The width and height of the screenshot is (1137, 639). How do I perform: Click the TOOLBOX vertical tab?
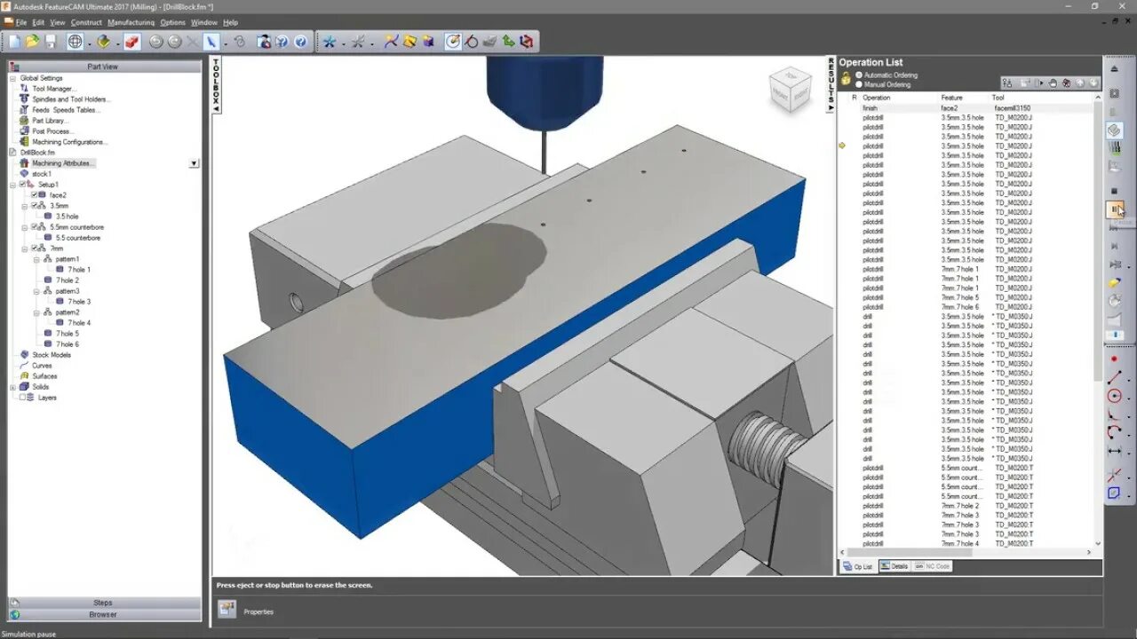(216, 85)
